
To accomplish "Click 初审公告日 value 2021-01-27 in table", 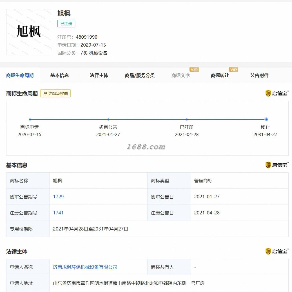I will pyautogui.click(x=207, y=197).
